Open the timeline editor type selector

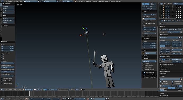click(x=2, y=99)
